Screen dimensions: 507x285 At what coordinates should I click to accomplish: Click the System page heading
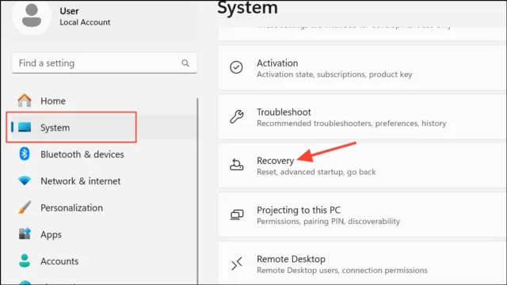pos(247,8)
